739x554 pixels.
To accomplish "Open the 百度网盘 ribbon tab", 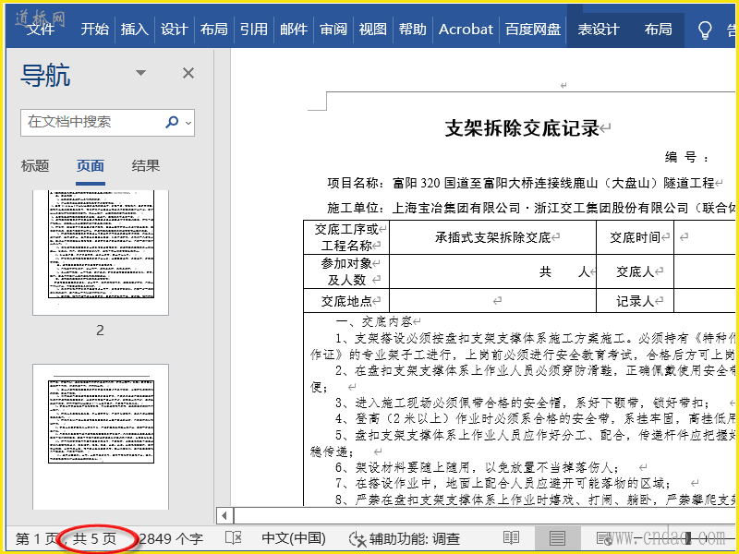I will click(x=533, y=30).
